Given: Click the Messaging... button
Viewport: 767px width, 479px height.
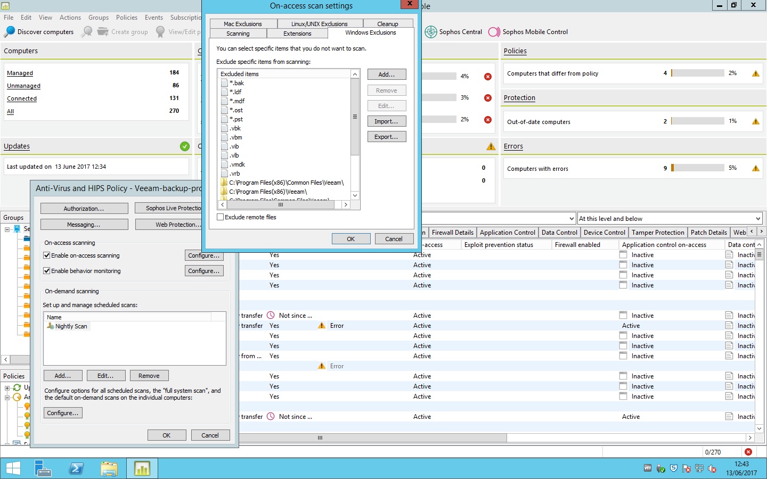Looking at the screenshot, I should [x=84, y=225].
